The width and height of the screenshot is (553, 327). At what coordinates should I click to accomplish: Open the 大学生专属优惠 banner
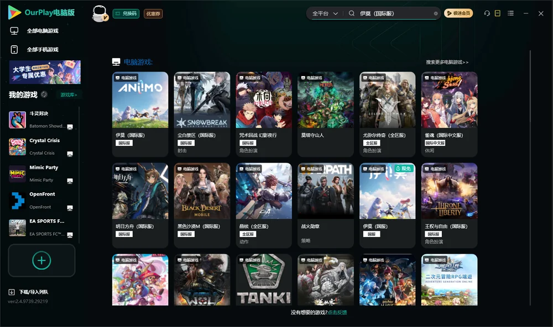coord(45,72)
